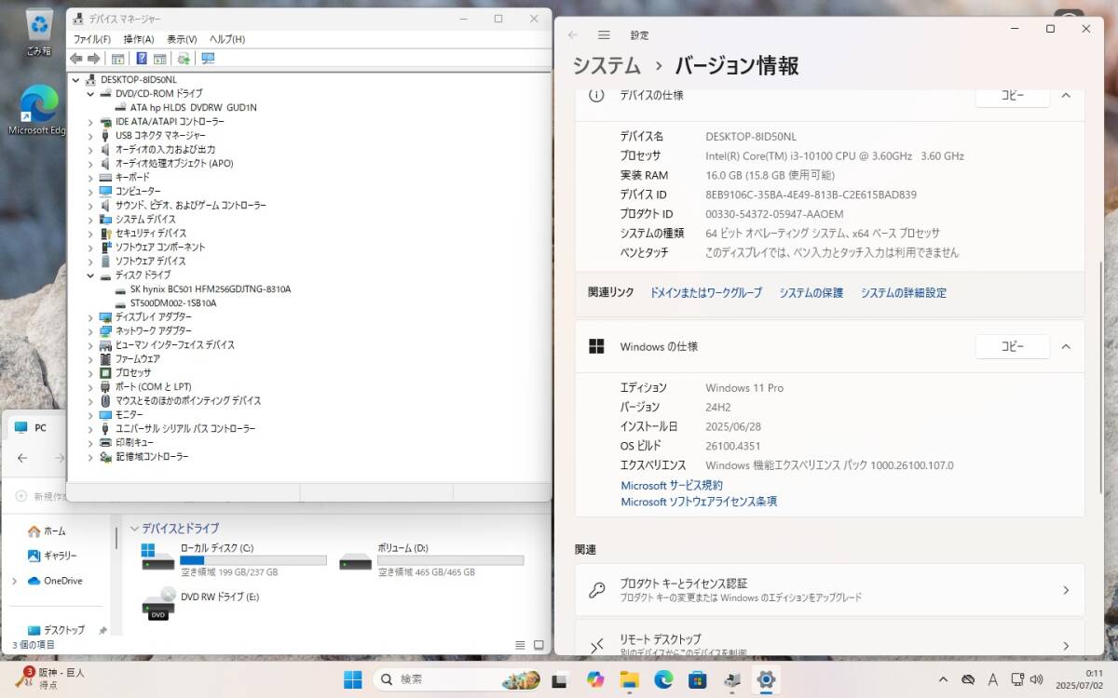Expand the ディスプレイ アダプター node
1118x698 pixels.
pyautogui.click(x=90, y=317)
